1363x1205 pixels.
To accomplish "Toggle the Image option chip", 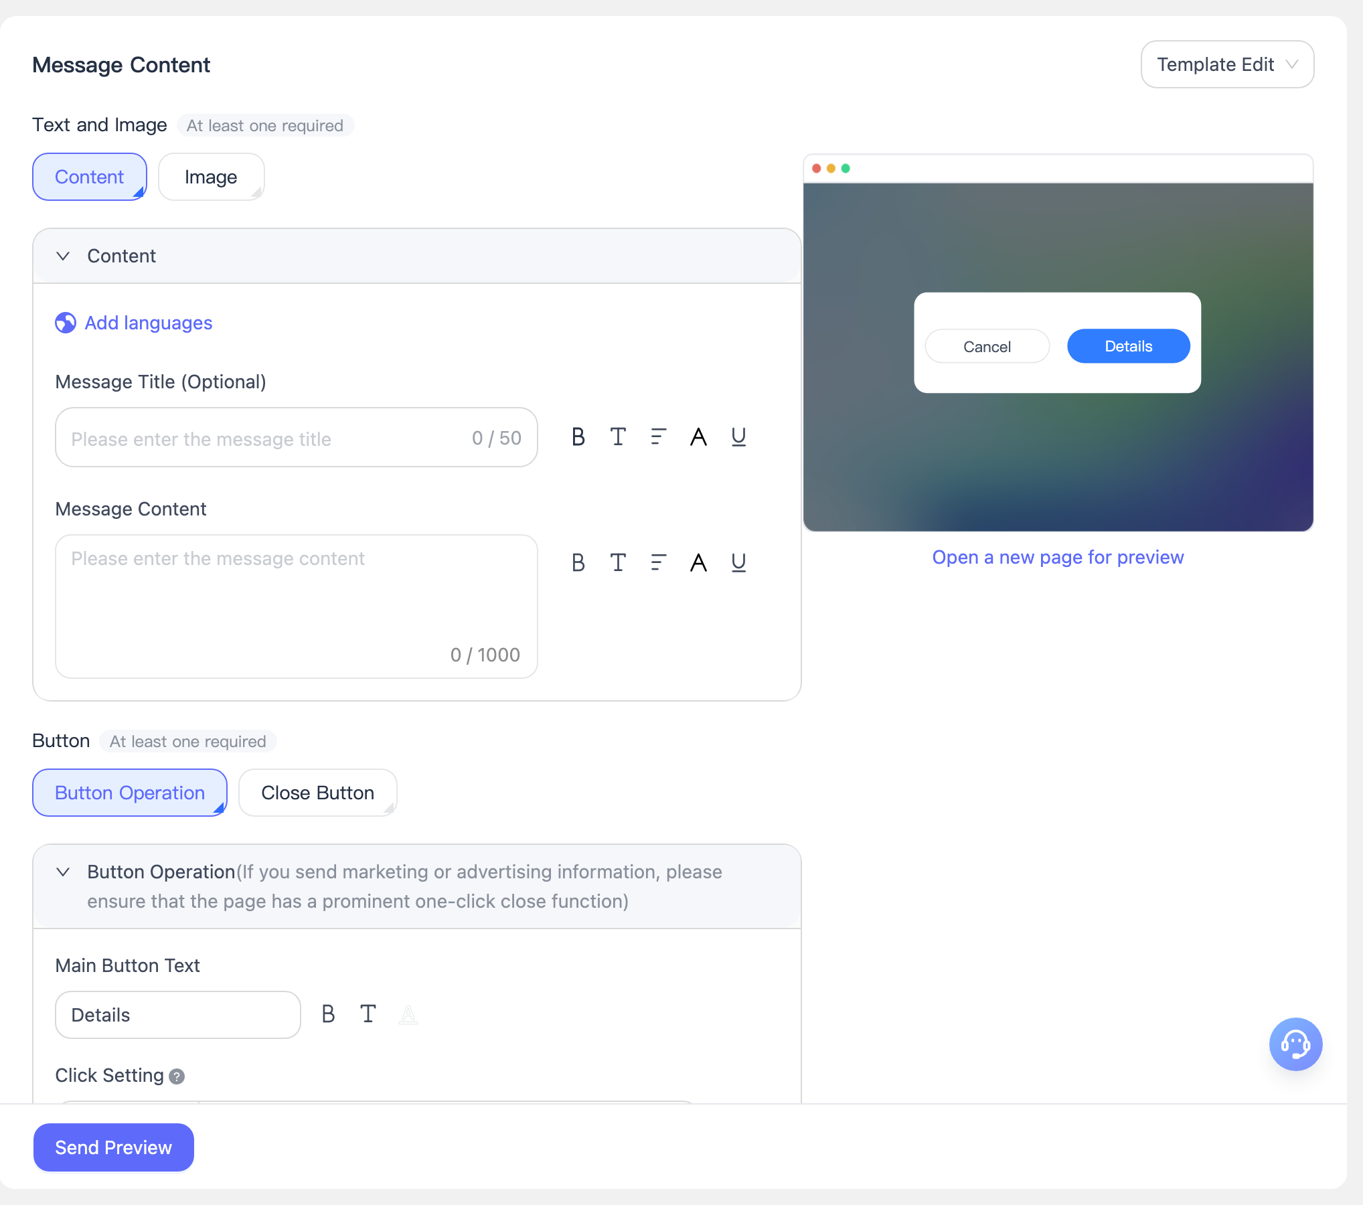I will (212, 177).
